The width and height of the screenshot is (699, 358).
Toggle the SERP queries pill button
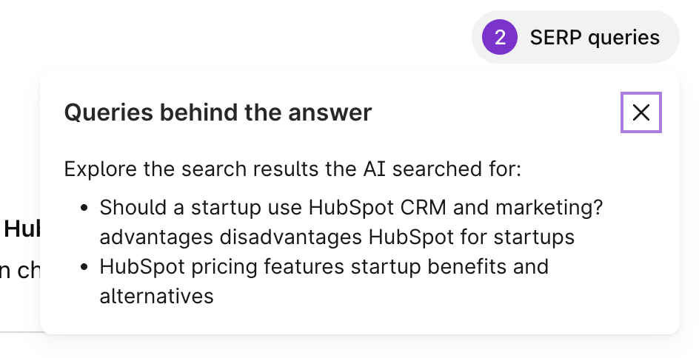[x=575, y=37]
